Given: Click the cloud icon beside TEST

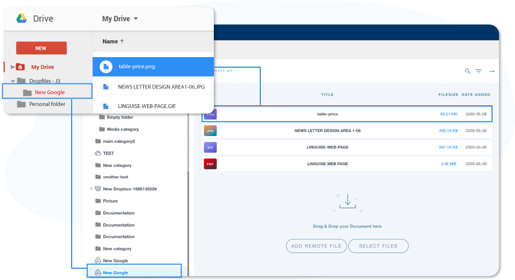Looking at the screenshot, I should (x=98, y=153).
